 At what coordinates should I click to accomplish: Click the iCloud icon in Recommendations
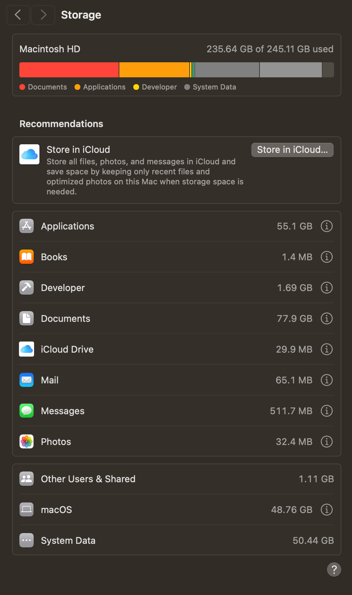pos(29,154)
